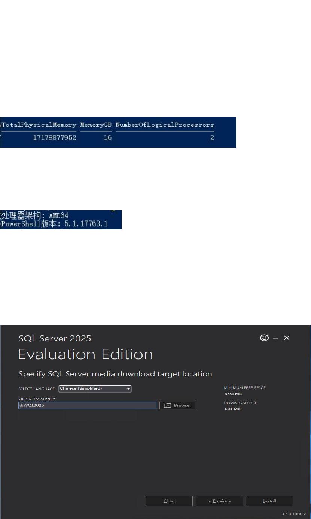Open the smiley feedback icon
This screenshot has height=519, width=311.
tap(264, 338)
